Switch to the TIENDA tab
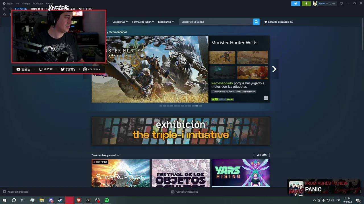Screen dimensions: 364x204 click(21, 9)
